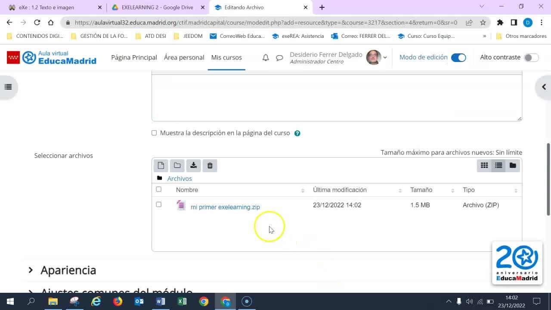
Task: Open Excel from the taskbar
Action: (182, 301)
